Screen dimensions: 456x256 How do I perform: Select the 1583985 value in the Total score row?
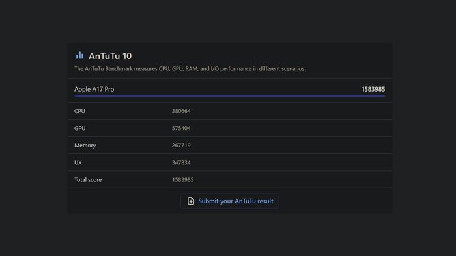pyautogui.click(x=182, y=180)
